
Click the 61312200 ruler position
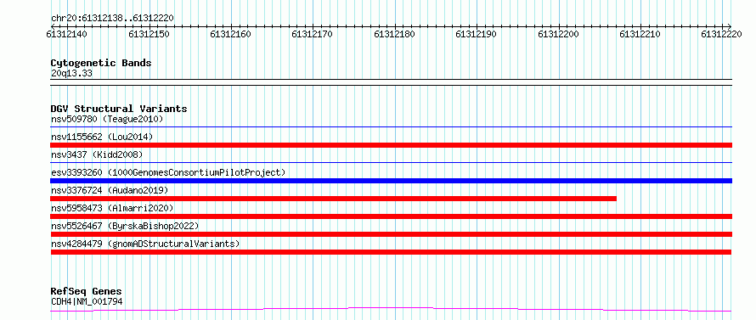click(558, 34)
